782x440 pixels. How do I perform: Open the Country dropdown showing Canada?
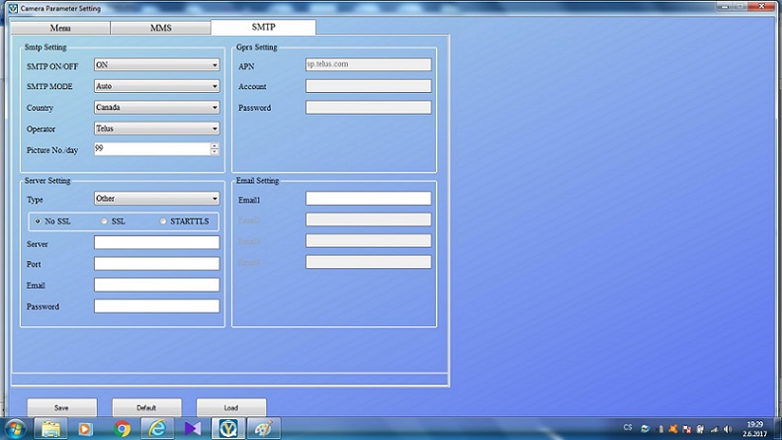click(156, 107)
